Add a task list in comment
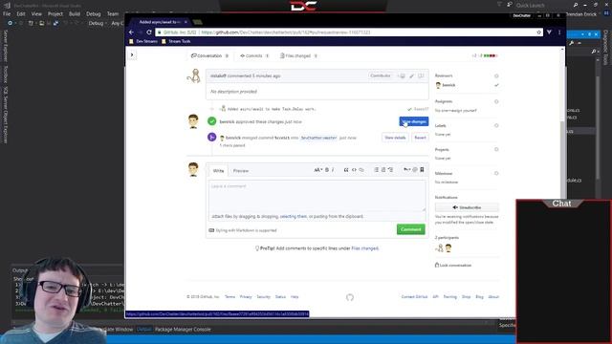The image size is (612, 344). tap(391, 170)
